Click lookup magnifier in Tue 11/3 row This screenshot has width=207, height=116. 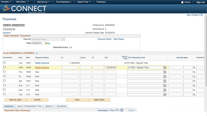[194, 94]
